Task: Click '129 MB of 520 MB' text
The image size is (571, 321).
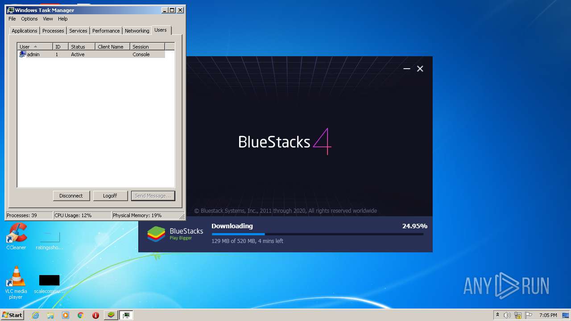Action: click(233, 241)
